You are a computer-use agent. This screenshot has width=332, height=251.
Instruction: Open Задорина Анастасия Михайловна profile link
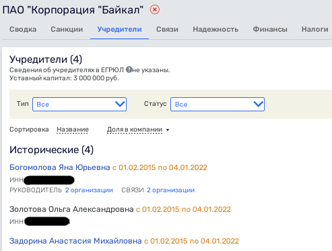click(x=75, y=241)
